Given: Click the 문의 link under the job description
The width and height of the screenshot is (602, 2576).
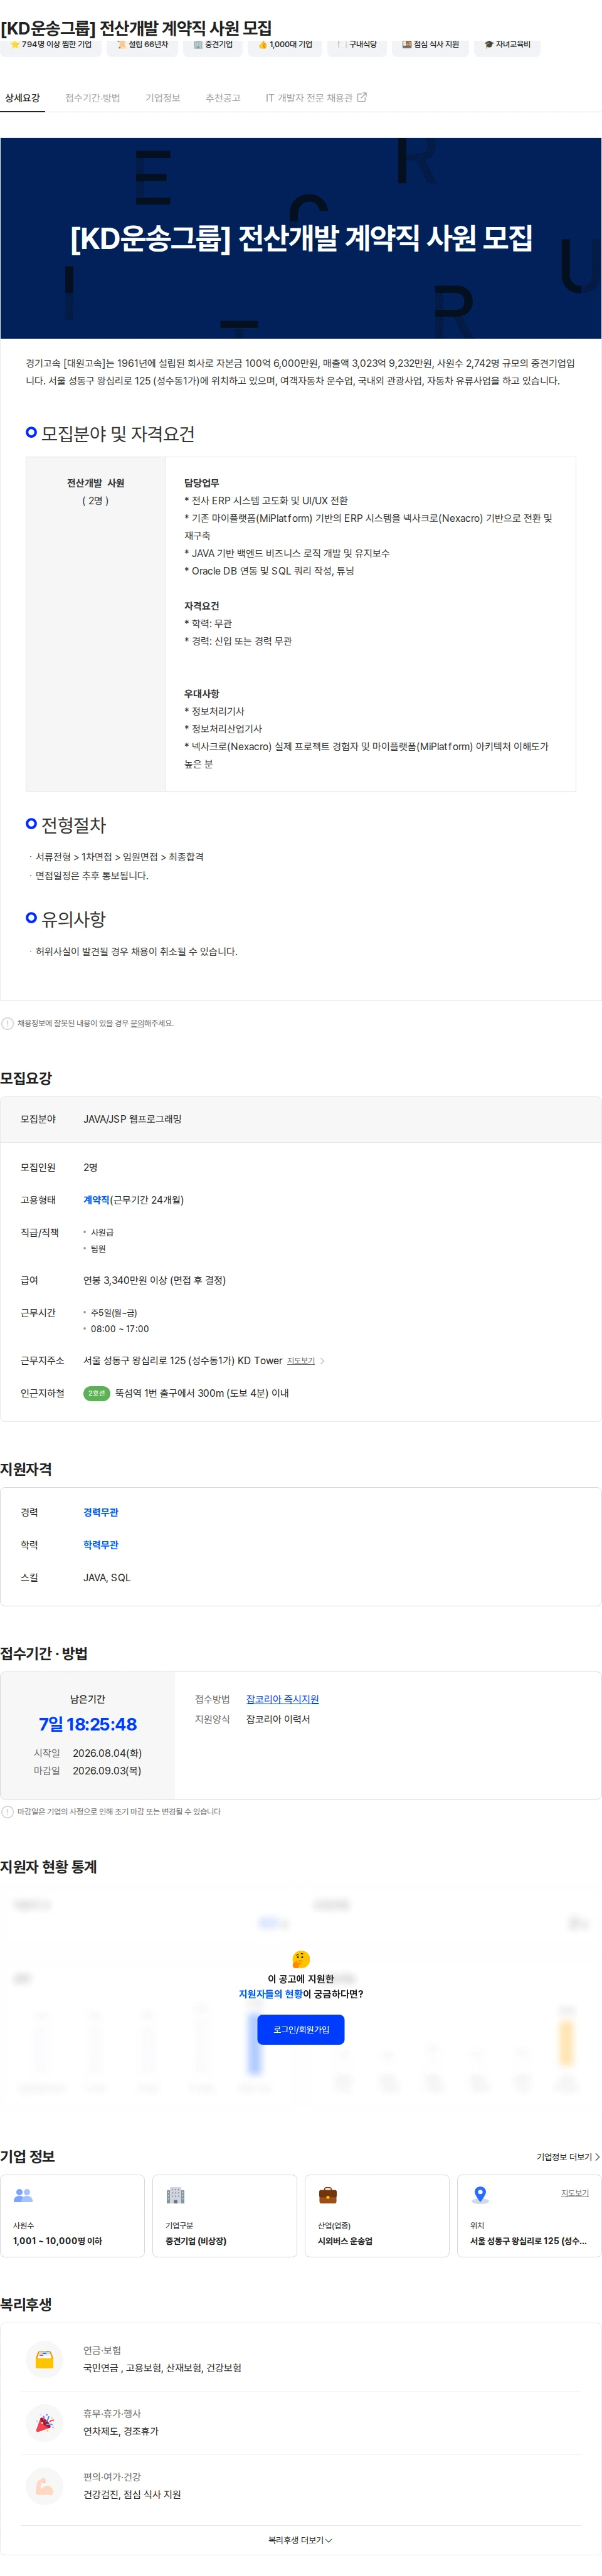Looking at the screenshot, I should click(136, 1023).
